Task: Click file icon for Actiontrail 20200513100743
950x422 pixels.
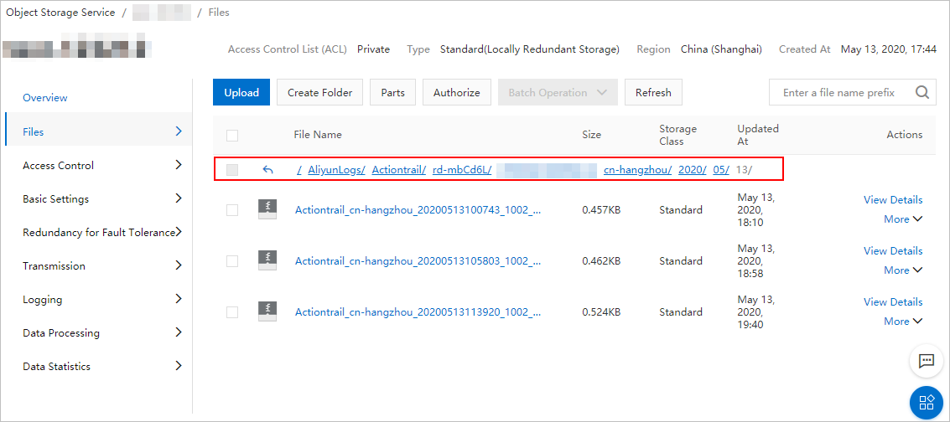Action: (x=267, y=209)
